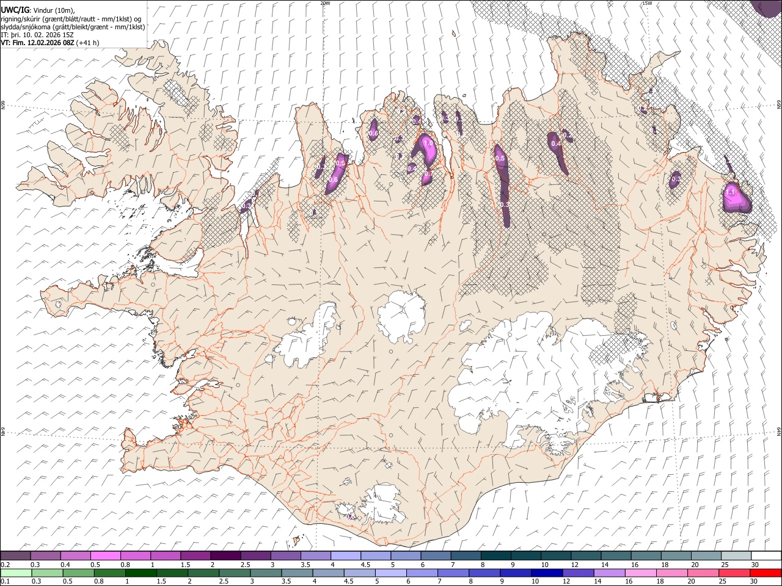Click the '1.1' snowfall value in the east

click(729, 192)
